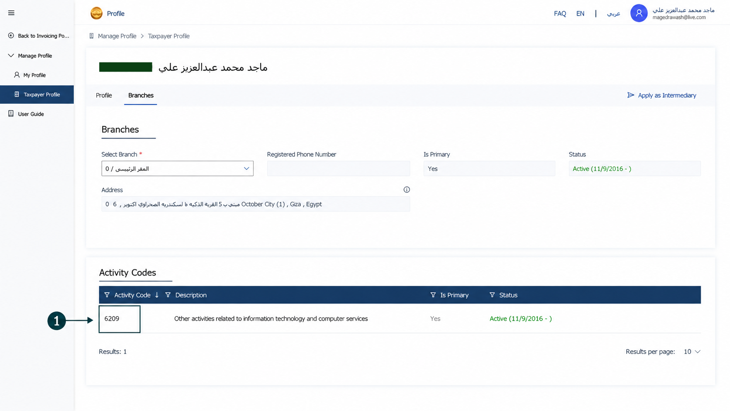Click the Registered Phone Number field

(x=338, y=169)
